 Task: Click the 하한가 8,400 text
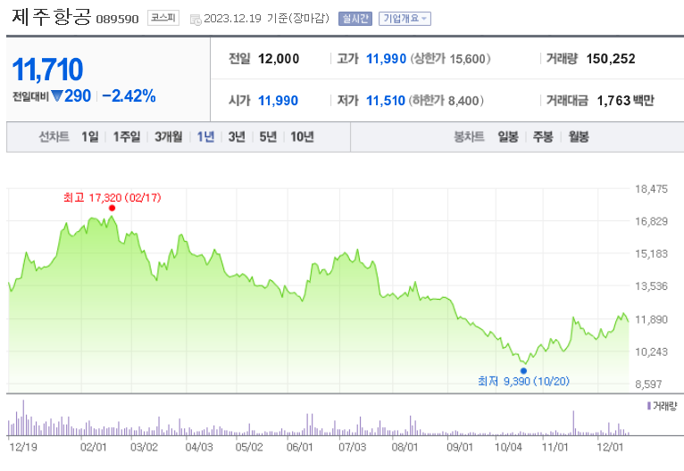point(446,101)
